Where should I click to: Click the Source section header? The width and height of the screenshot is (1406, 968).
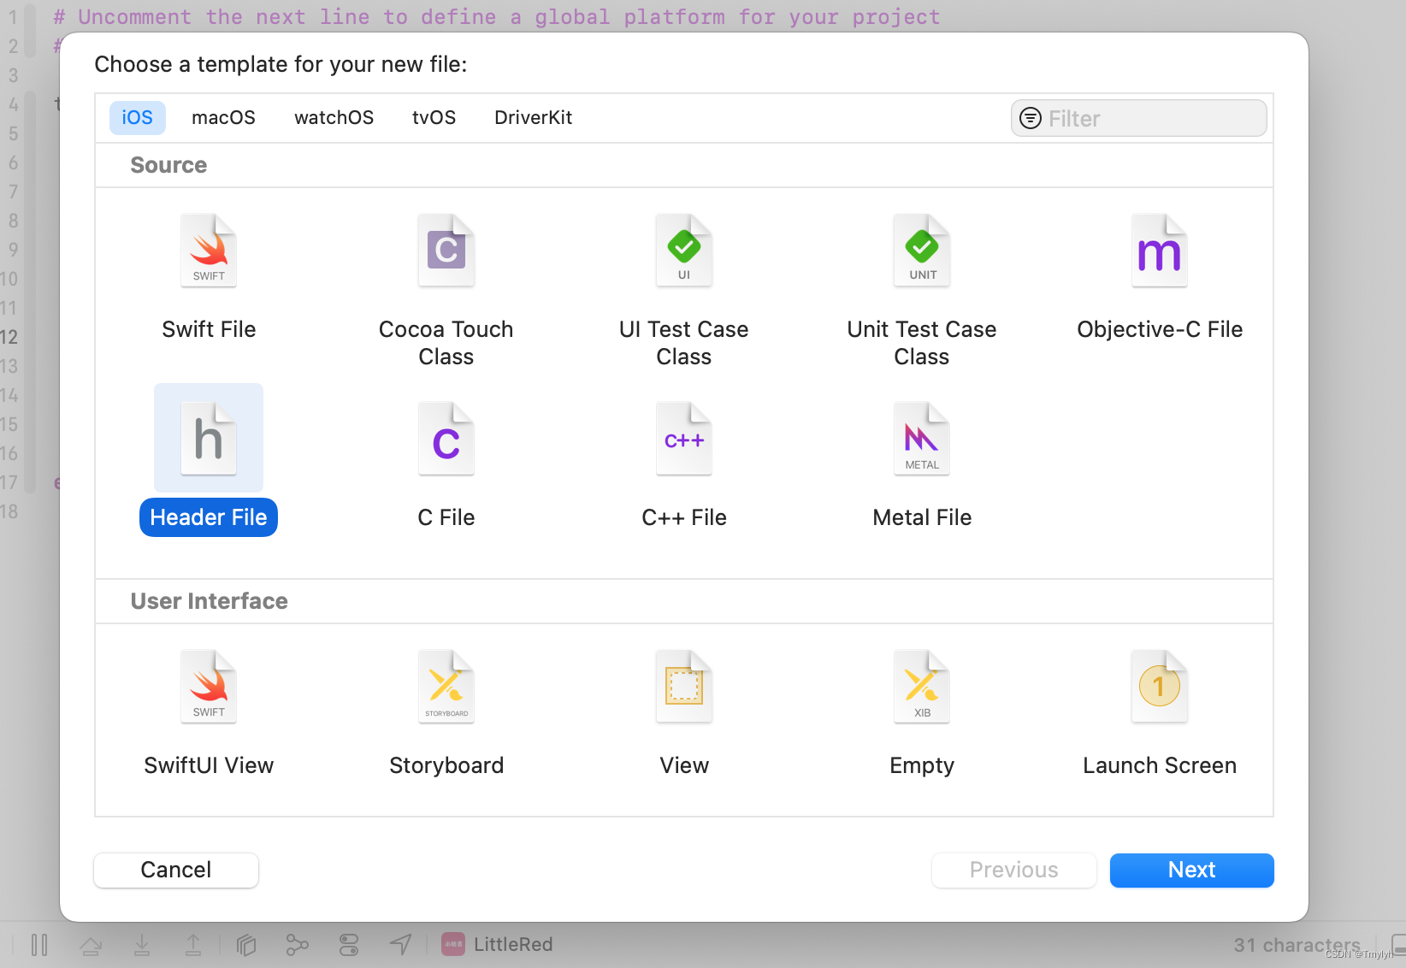point(168,165)
